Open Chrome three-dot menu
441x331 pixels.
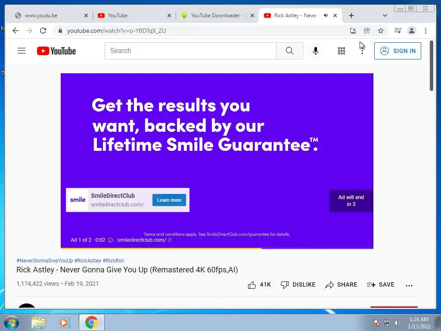(x=425, y=31)
